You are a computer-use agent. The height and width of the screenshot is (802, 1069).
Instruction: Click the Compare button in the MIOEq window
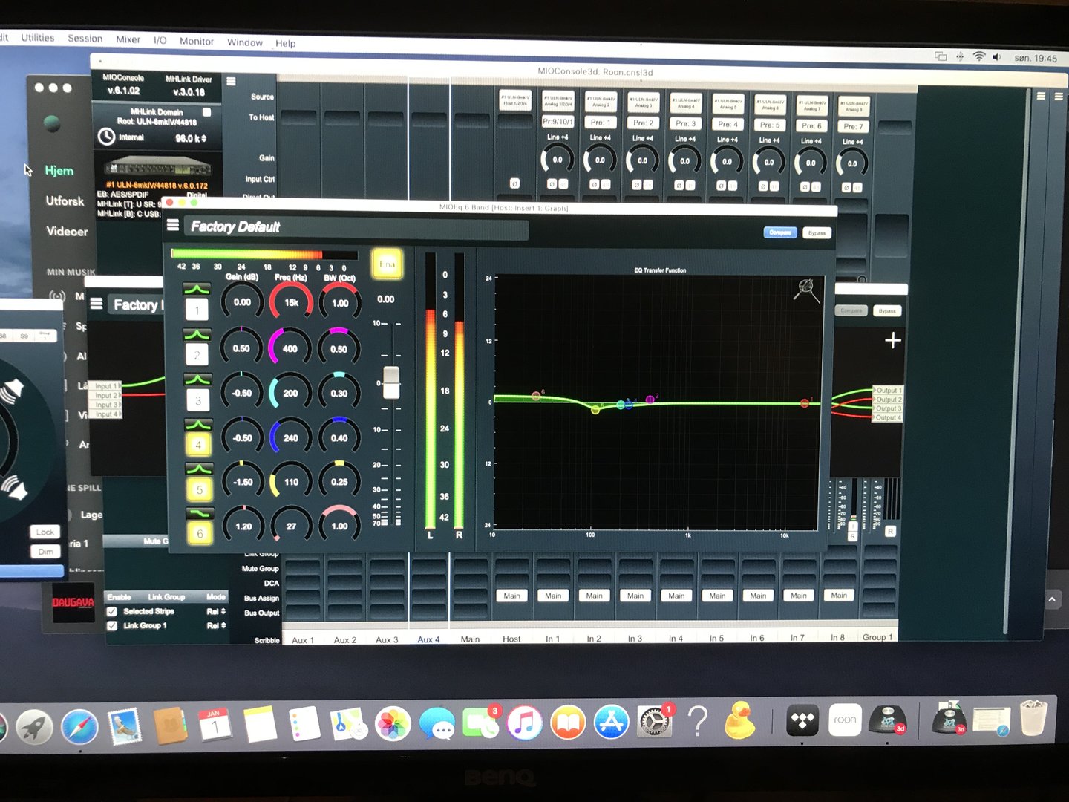click(779, 232)
